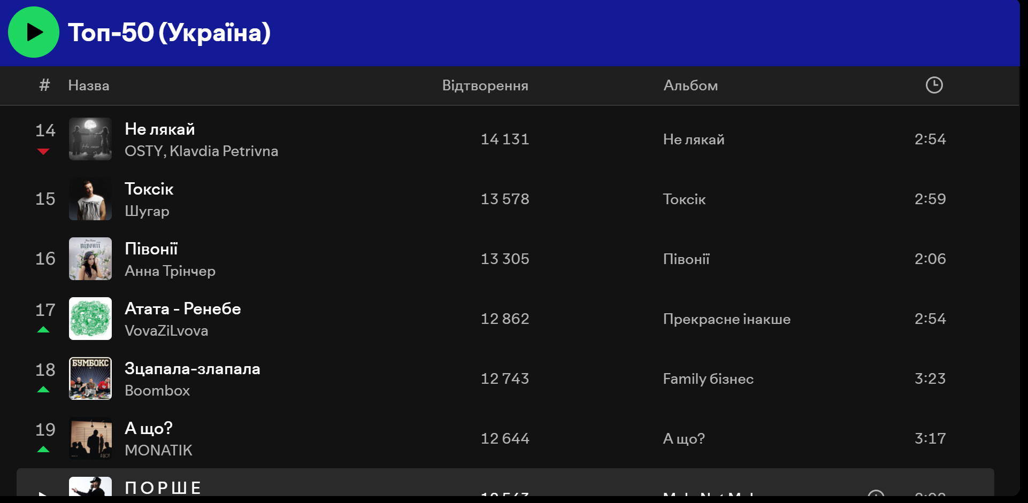Go to Анна Трінчер artist page
The image size is (1028, 503).
coord(170,271)
